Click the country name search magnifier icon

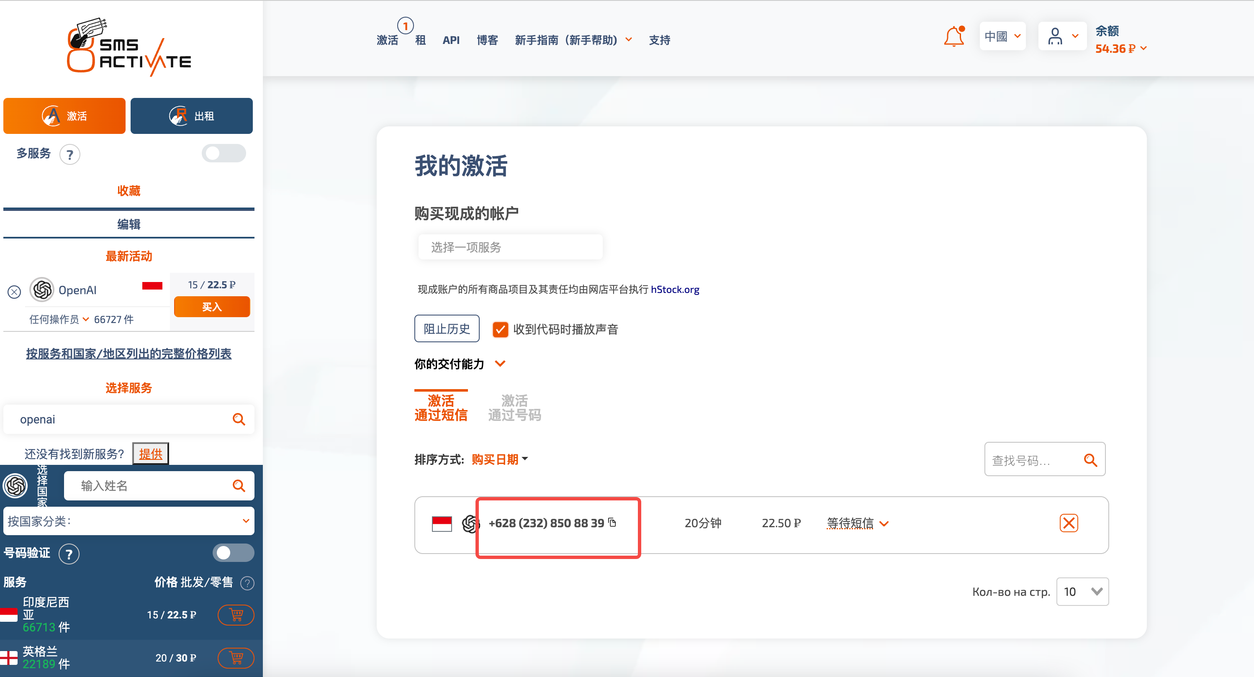(239, 486)
